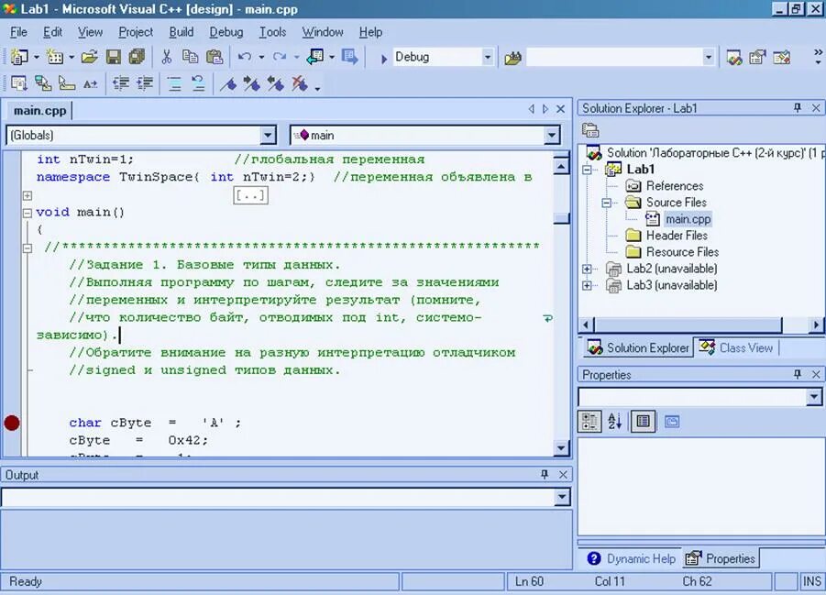Click the editor vertical scrollbar down arrow
This screenshot has height=595, width=826.
pyautogui.click(x=562, y=448)
